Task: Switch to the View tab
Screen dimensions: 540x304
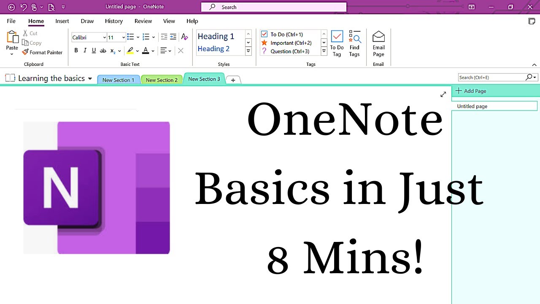Action: tap(169, 21)
